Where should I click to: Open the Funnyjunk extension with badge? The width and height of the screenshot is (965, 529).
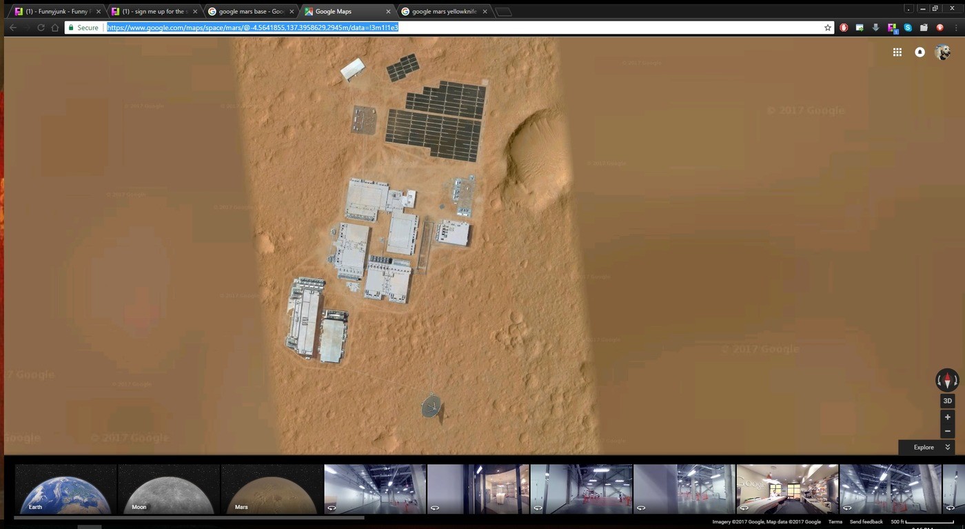point(892,28)
